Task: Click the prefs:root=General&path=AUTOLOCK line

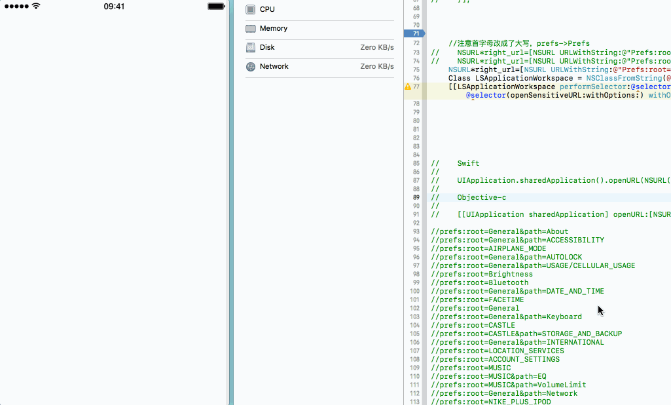Action: click(x=506, y=257)
